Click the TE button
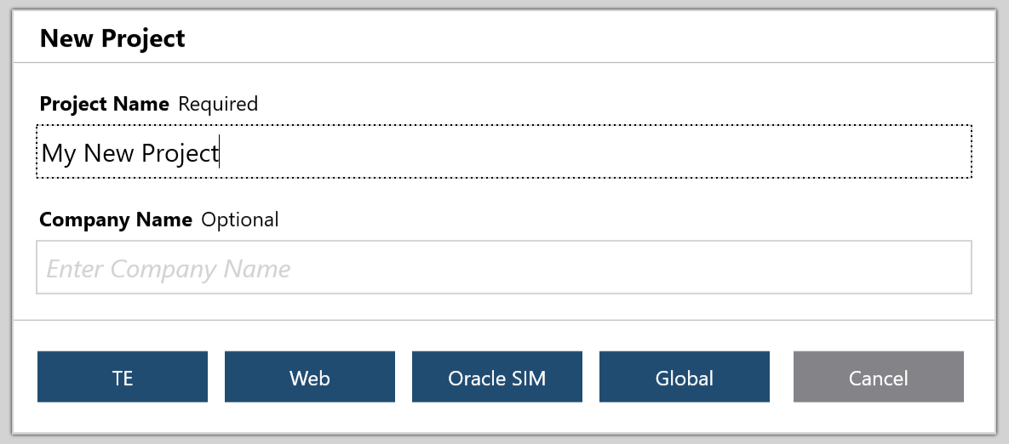Image resolution: width=1009 pixels, height=444 pixels. coord(123,377)
